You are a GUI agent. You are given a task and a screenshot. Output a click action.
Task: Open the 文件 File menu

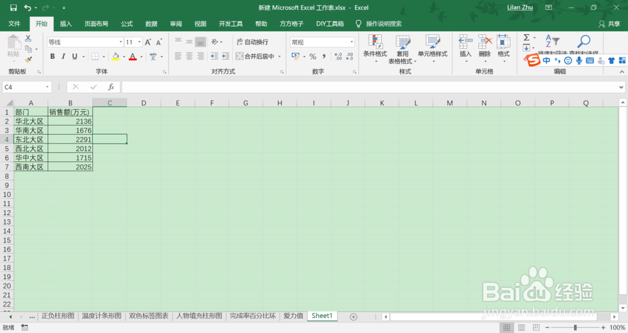14,24
